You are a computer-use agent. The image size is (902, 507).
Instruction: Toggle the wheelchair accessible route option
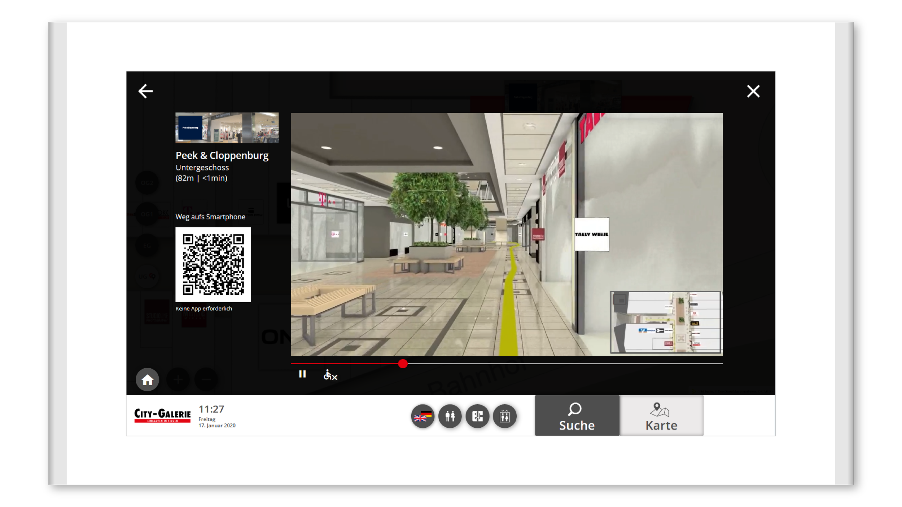point(330,375)
